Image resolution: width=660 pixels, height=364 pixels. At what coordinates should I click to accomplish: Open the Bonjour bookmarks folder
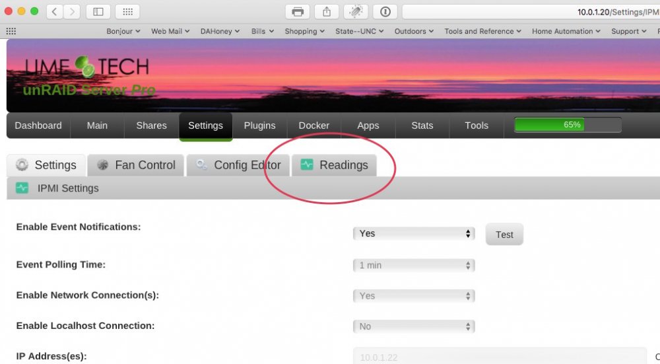click(x=123, y=31)
